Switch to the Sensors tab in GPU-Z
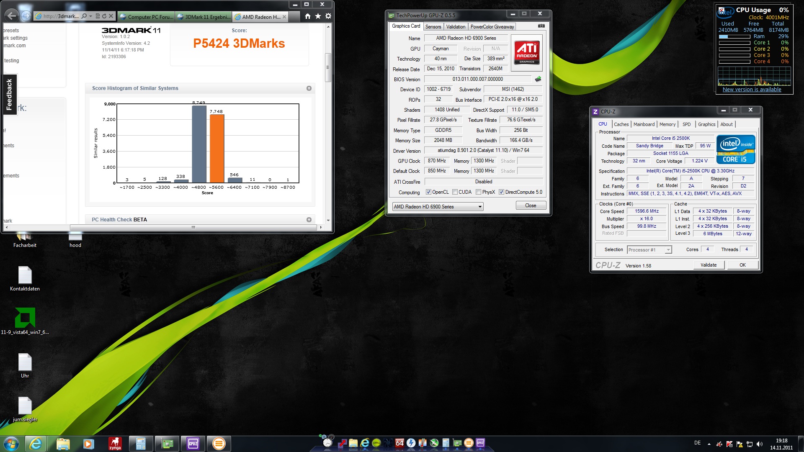 pos(433,27)
